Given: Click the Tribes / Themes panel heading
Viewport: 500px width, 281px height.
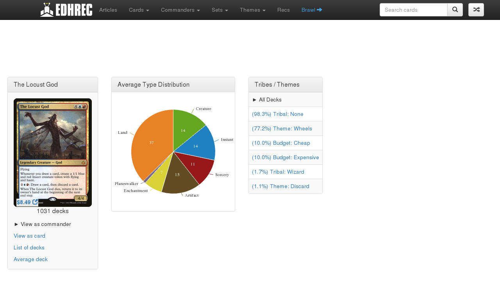Looking at the screenshot, I should point(277,85).
